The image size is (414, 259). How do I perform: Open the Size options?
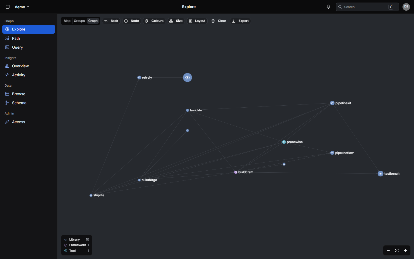(x=176, y=21)
